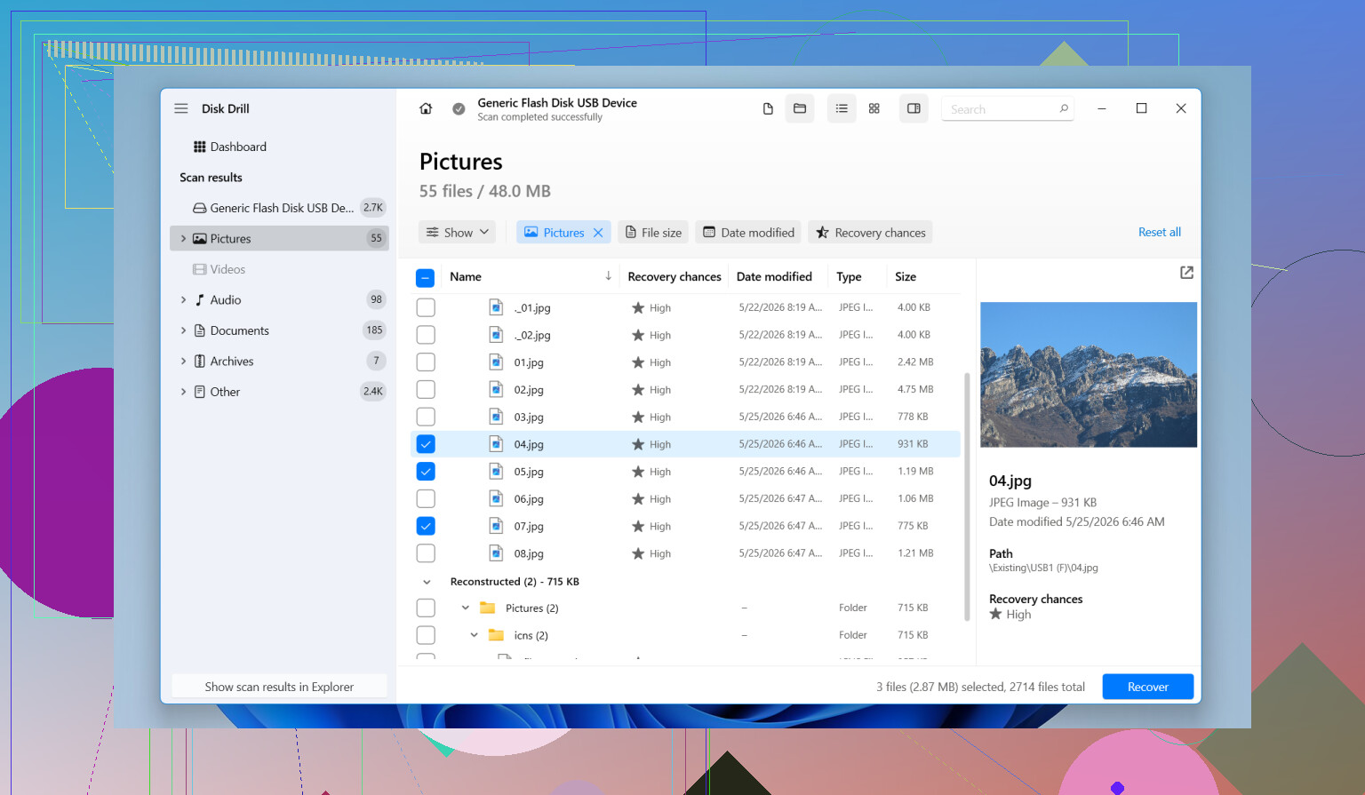The width and height of the screenshot is (1365, 795).
Task: Click Reset all filters link
Action: coord(1160,232)
